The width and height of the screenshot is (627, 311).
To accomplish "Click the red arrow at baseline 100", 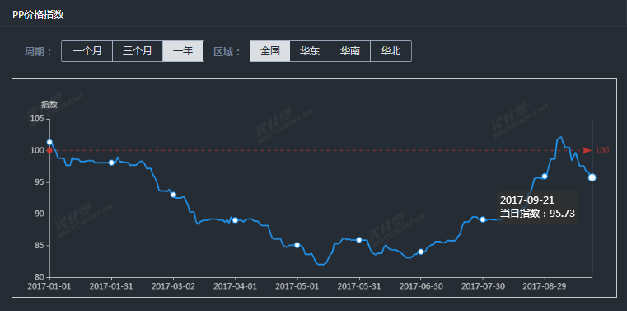I will pos(587,150).
